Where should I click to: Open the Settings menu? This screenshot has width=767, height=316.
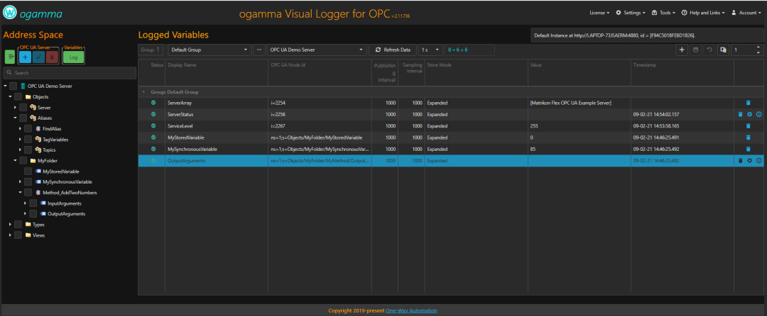(x=631, y=13)
